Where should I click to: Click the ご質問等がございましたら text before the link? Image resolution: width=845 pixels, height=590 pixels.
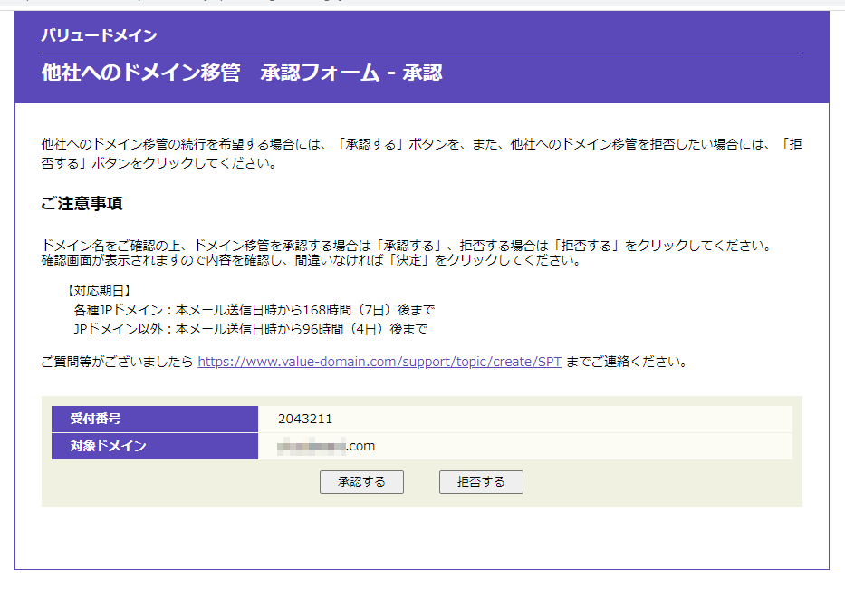click(x=118, y=362)
